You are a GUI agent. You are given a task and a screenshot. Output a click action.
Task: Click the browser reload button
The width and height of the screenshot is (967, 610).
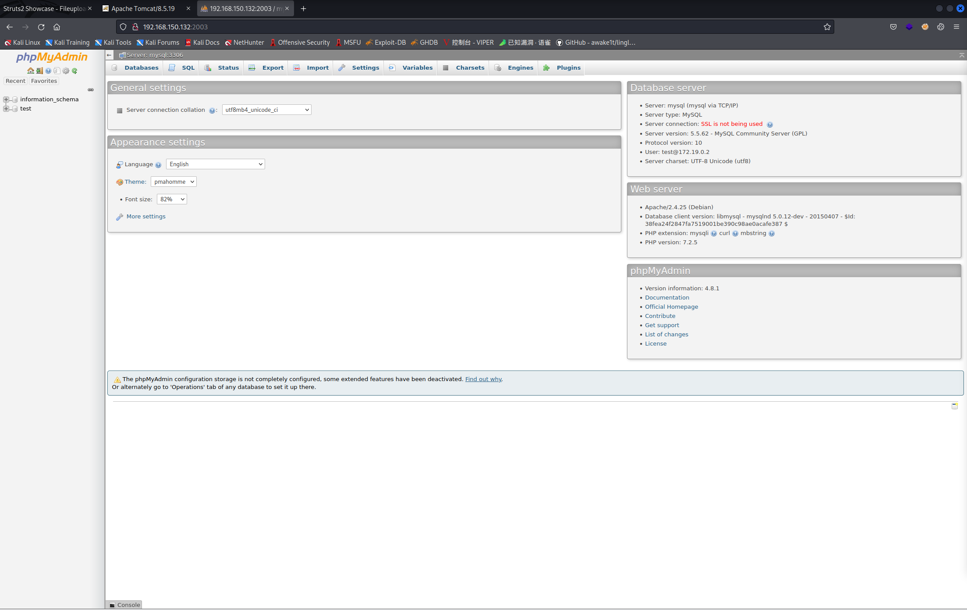point(41,27)
